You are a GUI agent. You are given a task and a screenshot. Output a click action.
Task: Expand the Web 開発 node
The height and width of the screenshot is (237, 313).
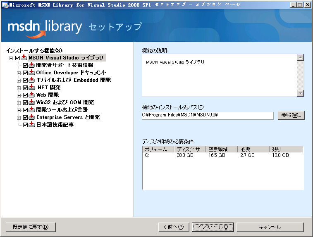tap(19, 95)
